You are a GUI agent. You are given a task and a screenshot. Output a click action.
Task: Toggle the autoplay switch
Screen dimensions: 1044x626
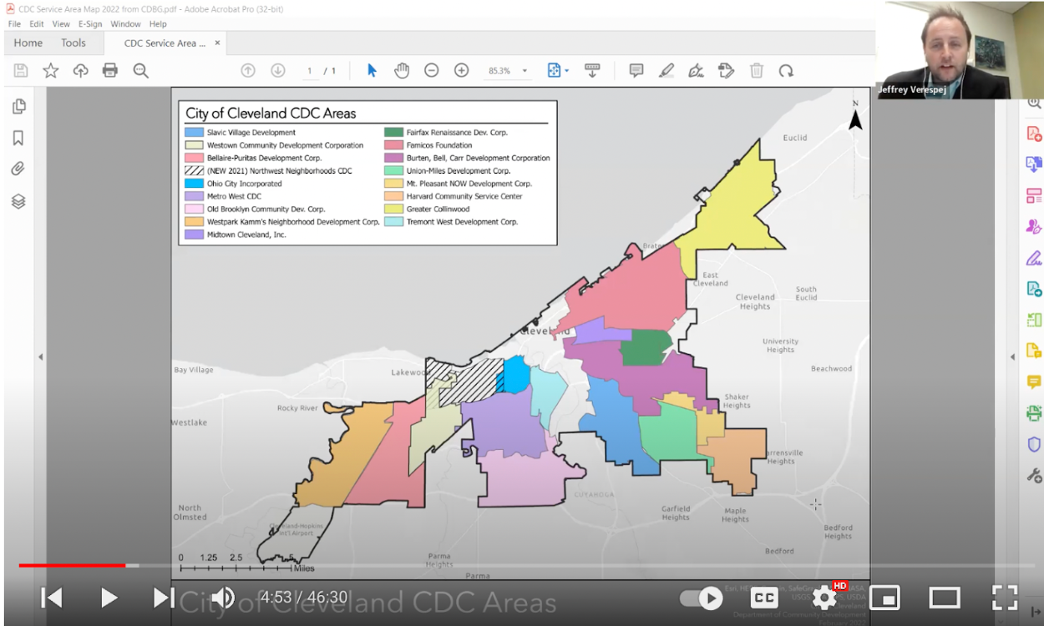pos(702,598)
